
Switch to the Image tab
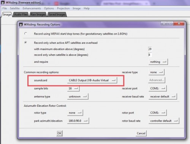point(7,14)
